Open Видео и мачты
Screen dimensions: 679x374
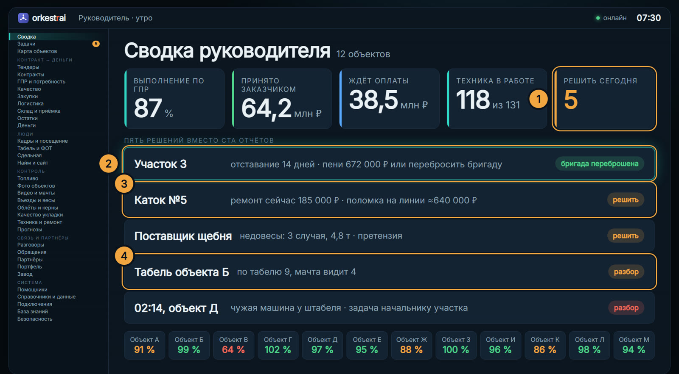[36, 193]
